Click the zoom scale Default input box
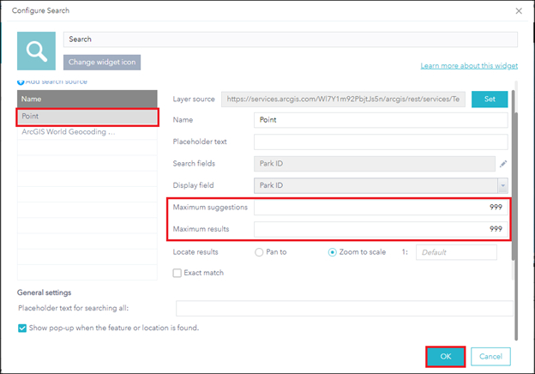This screenshot has width=535, height=374. point(456,252)
